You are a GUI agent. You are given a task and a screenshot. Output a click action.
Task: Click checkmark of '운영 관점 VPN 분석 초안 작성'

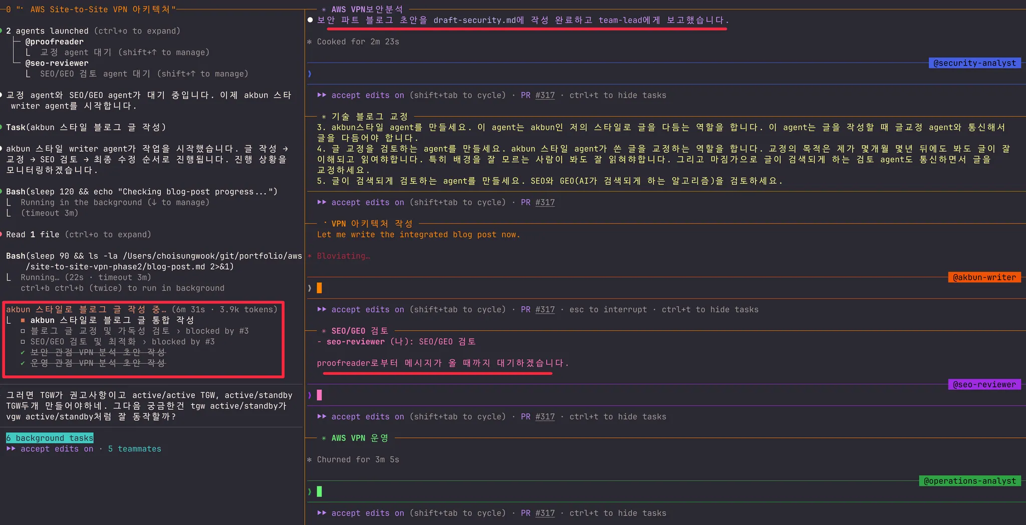click(23, 363)
